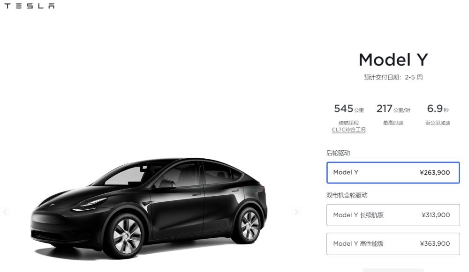Viewport: 469px width, 272px height.
Task: Click the ¥263,900 price
Action: click(x=435, y=173)
